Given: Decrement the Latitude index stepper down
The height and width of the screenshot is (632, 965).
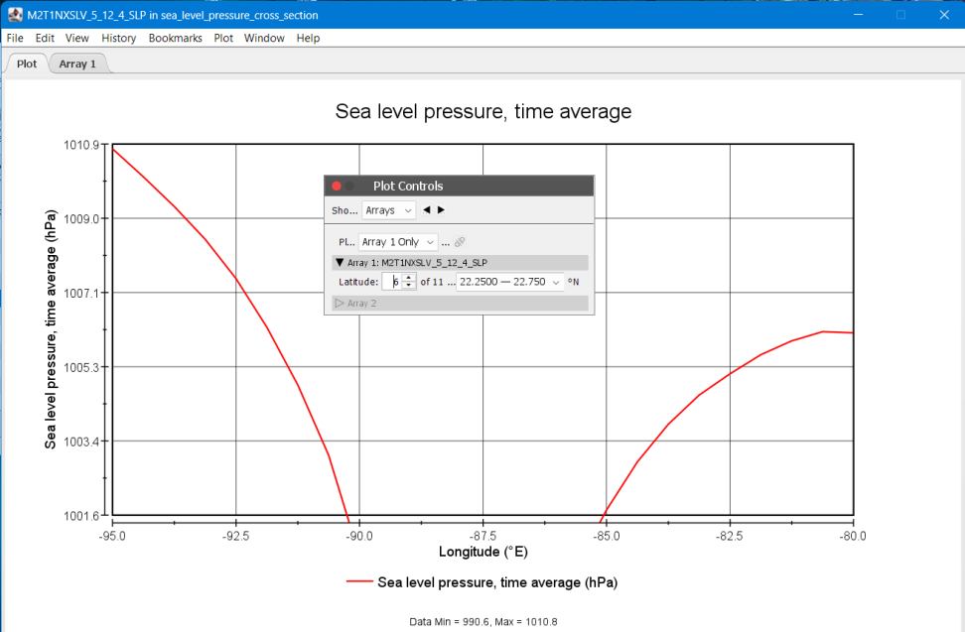Looking at the screenshot, I should tap(409, 286).
